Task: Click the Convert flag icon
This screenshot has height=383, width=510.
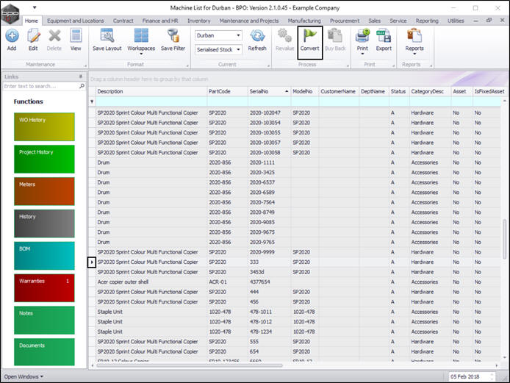Action: point(309,36)
